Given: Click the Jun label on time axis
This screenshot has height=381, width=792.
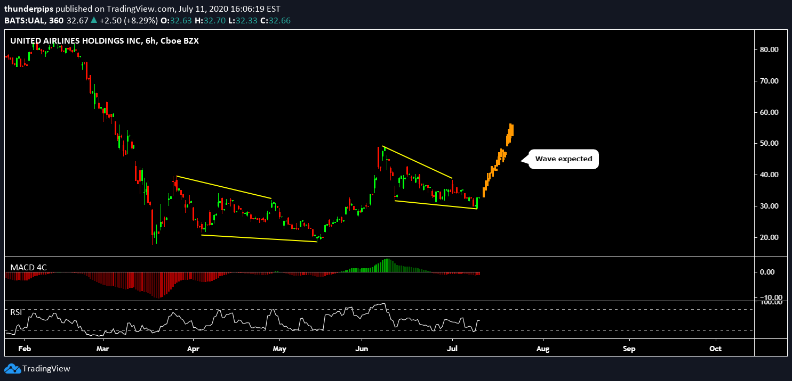Looking at the screenshot, I should tap(362, 349).
